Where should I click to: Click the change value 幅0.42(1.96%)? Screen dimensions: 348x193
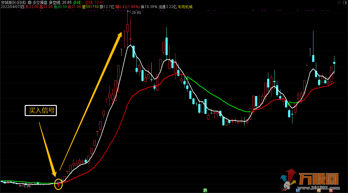[128, 7]
